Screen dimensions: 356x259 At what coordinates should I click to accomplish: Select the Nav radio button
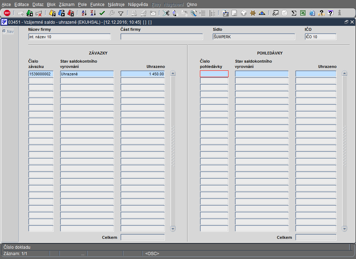point(4,31)
